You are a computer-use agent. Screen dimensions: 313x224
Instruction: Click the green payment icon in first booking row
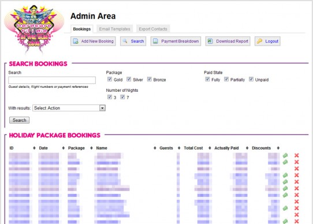(285, 155)
